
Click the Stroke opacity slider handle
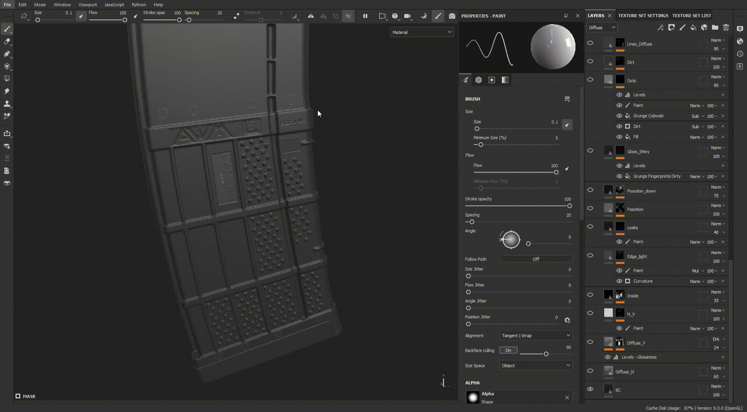click(x=569, y=206)
